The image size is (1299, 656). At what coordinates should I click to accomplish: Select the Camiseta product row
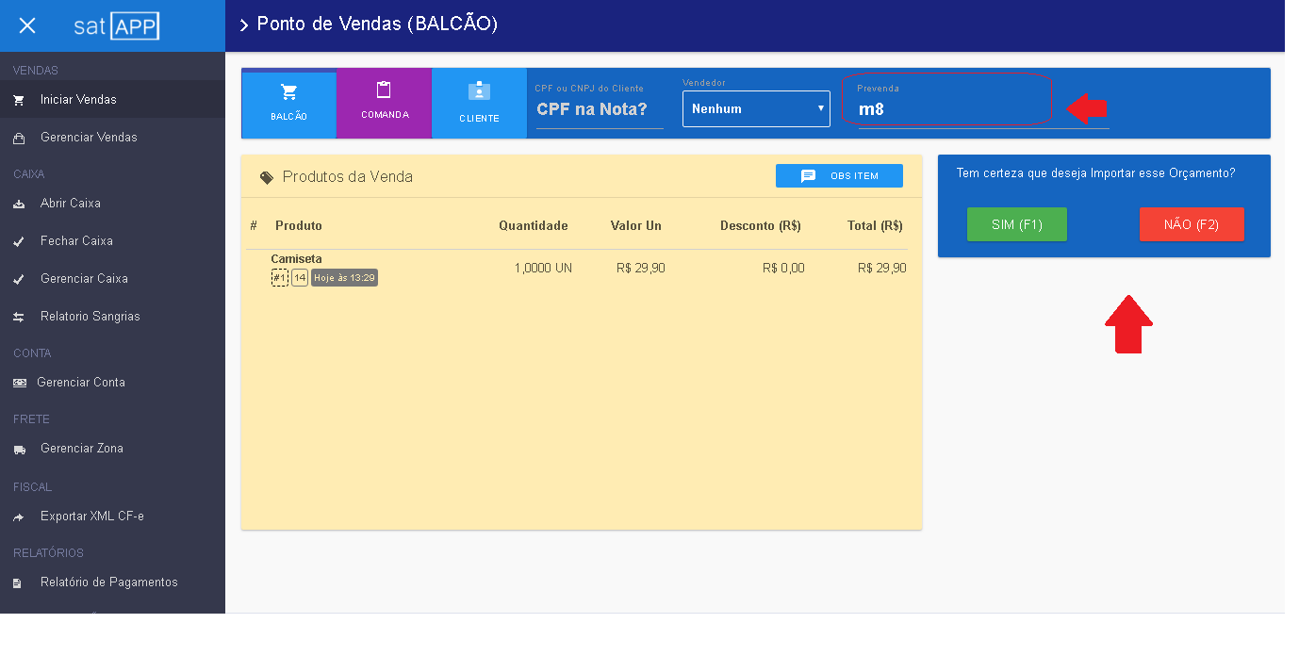click(x=577, y=268)
